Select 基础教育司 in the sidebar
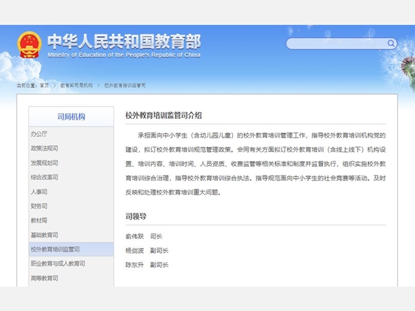415x311 pixels. (71, 235)
